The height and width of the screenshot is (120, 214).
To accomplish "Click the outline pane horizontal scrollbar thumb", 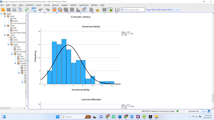I will [x=6, y=108].
